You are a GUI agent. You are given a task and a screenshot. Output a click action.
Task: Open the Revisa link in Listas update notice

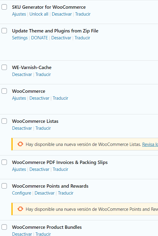click(150, 144)
